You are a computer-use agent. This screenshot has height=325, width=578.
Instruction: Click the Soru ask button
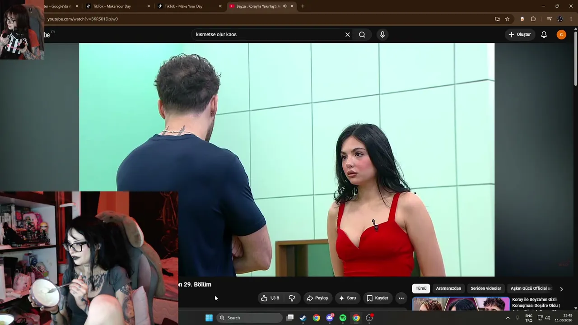348,298
